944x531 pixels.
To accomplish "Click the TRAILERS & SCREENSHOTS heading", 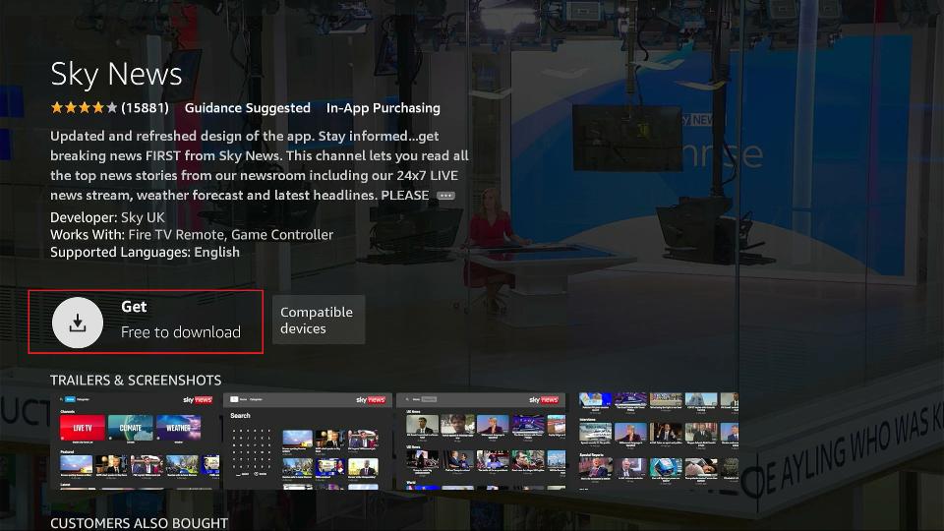I will click(x=136, y=381).
